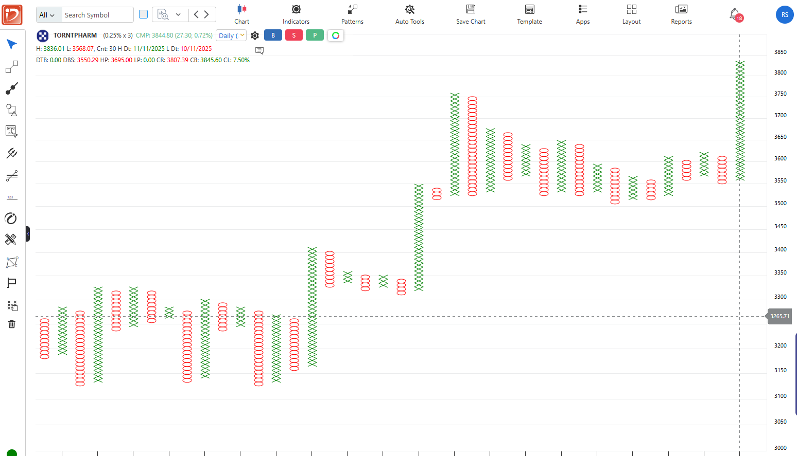
Task: Expand the All segment dropdown
Action: tap(47, 15)
